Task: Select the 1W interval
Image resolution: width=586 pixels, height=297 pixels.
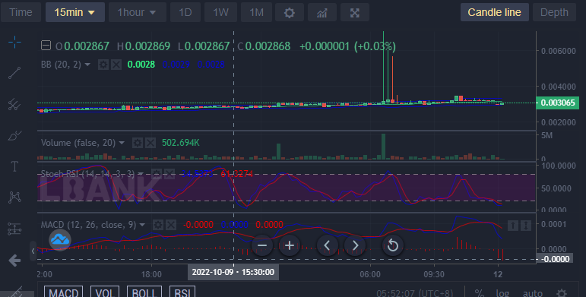Action: pos(220,12)
